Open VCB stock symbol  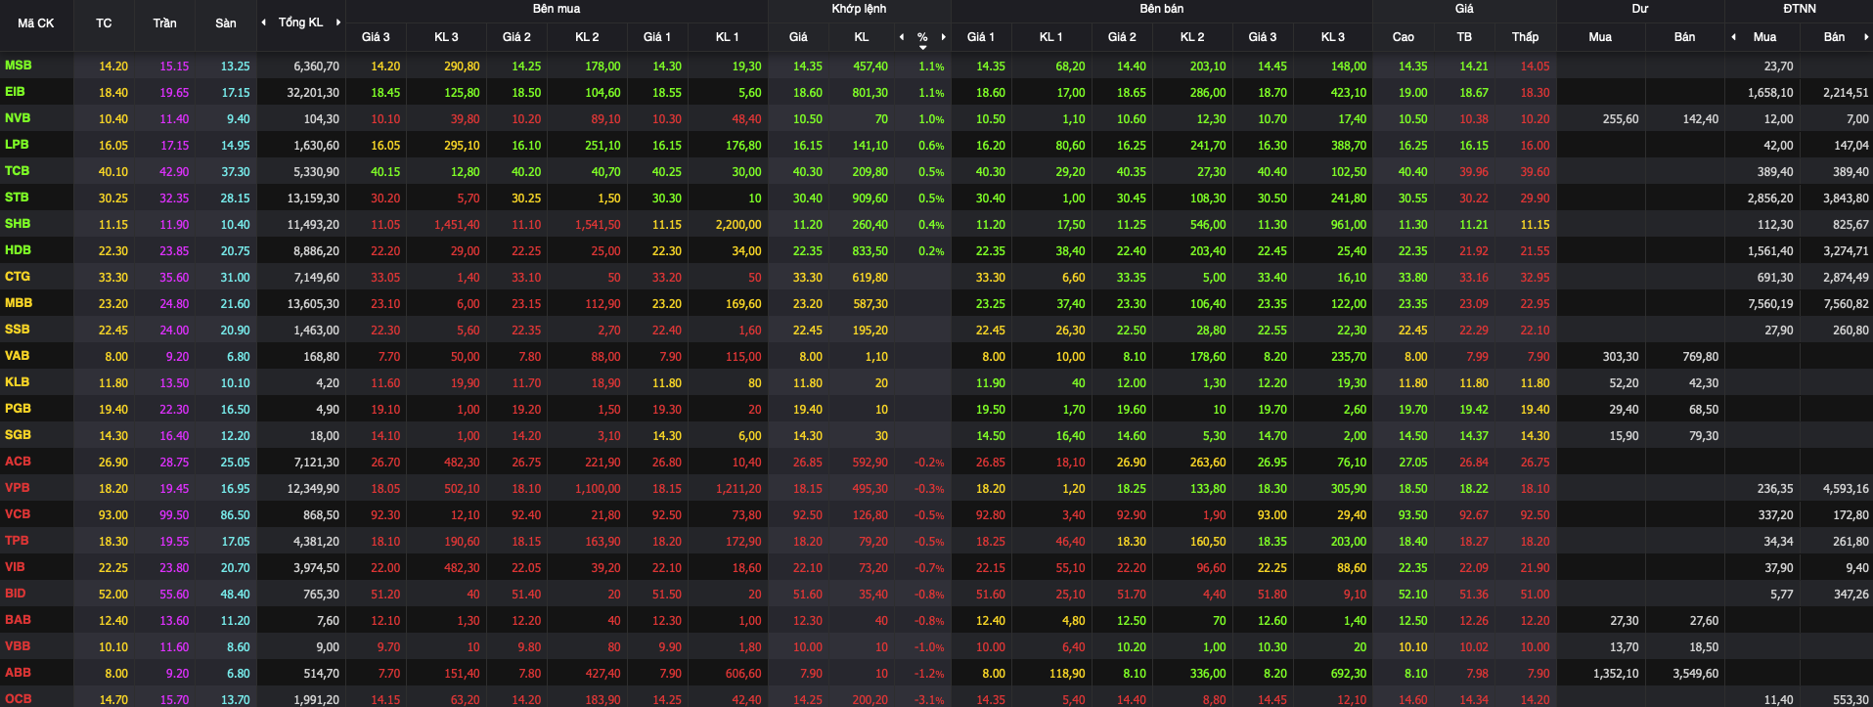[18, 514]
